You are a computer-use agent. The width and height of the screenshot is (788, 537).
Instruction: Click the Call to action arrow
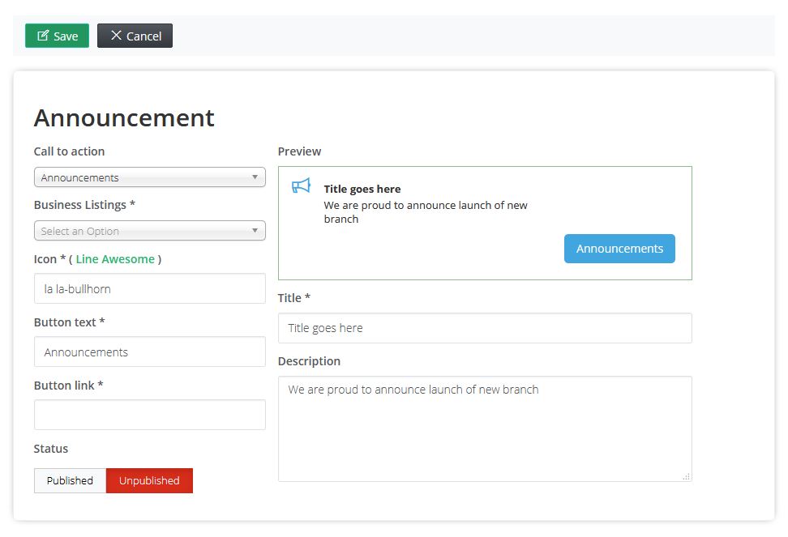(255, 177)
